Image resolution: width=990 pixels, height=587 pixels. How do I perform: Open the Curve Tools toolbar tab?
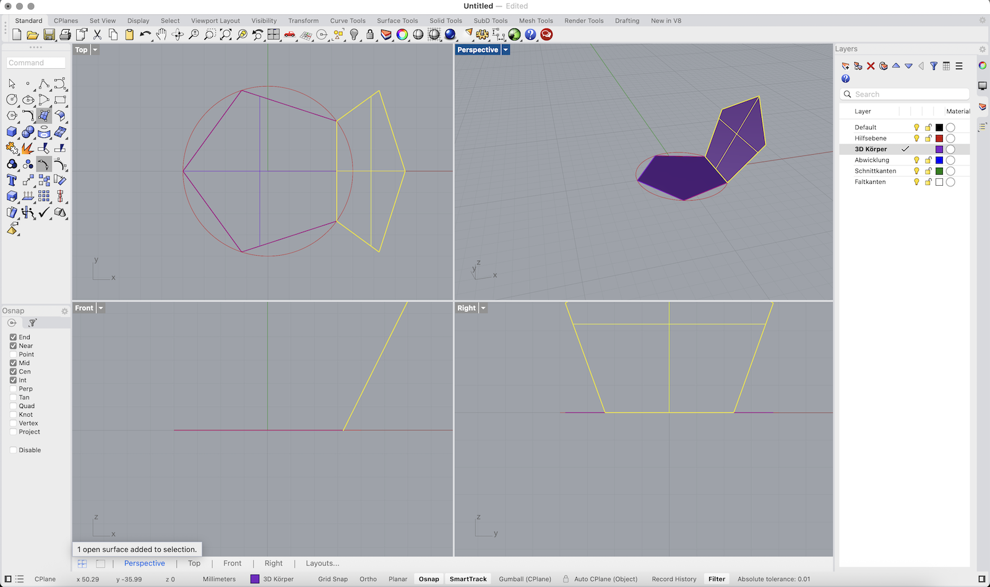click(x=348, y=20)
